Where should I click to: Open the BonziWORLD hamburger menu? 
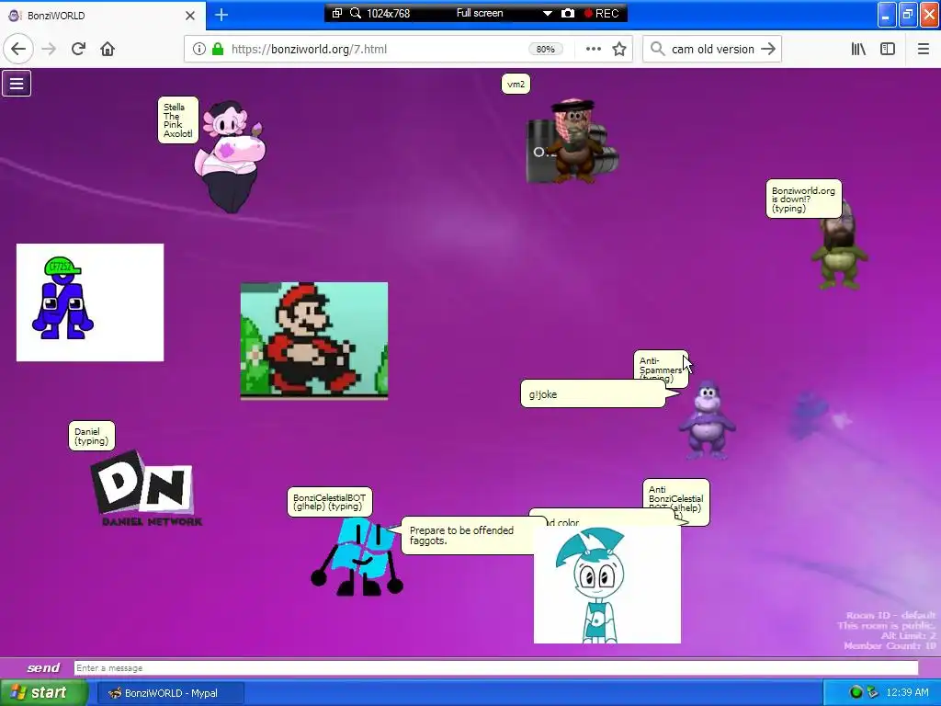click(17, 84)
